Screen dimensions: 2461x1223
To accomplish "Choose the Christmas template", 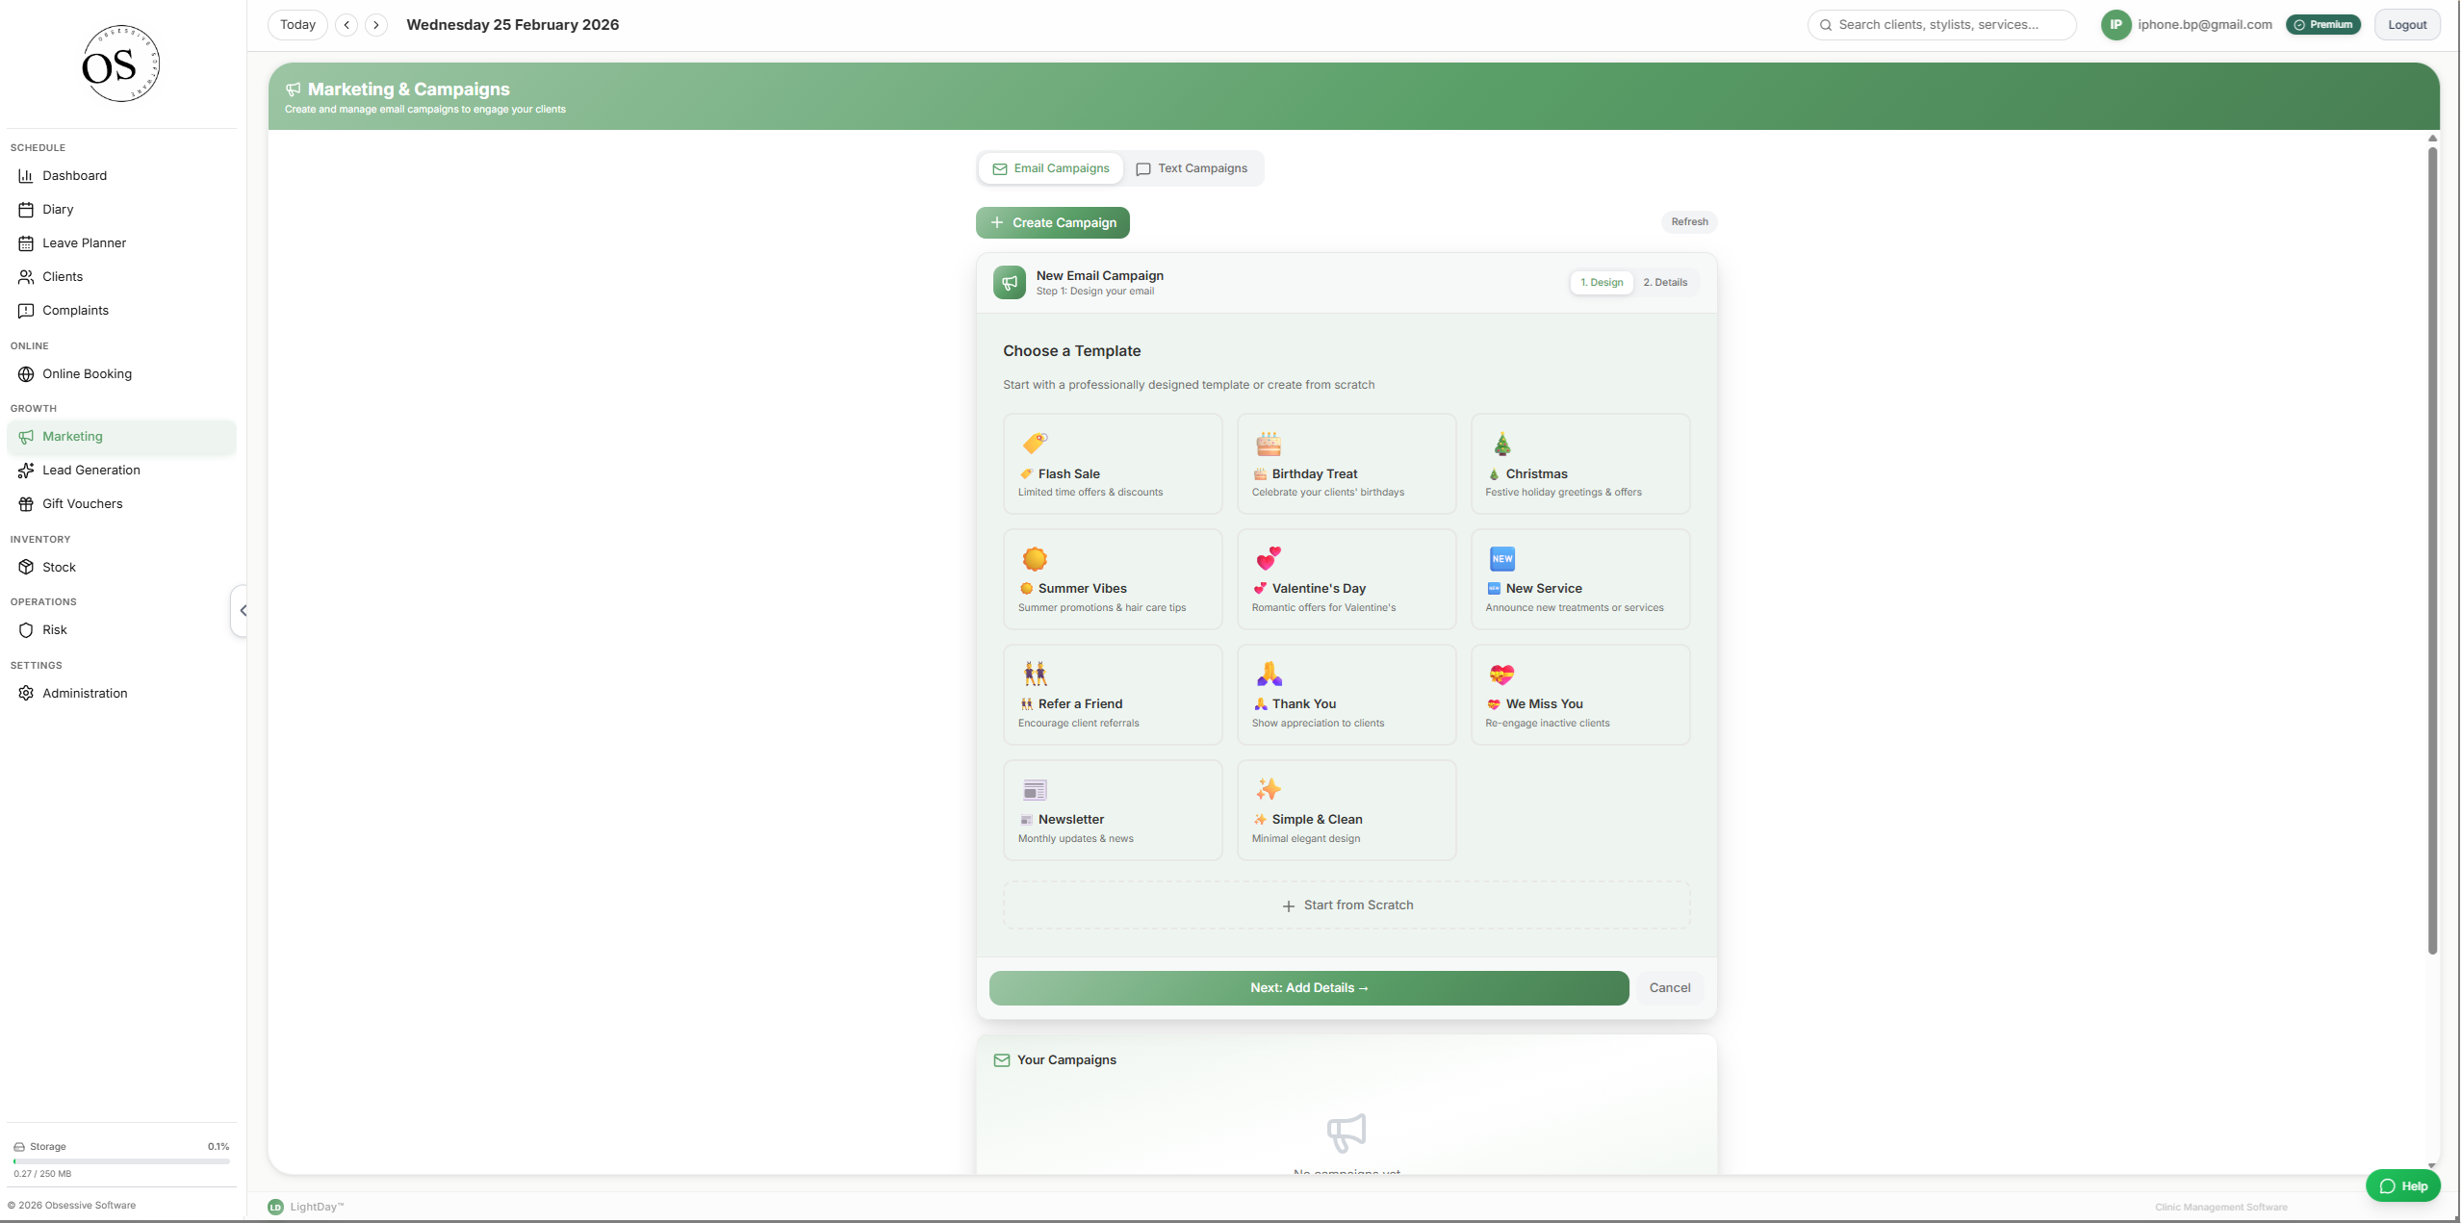I will point(1579,464).
